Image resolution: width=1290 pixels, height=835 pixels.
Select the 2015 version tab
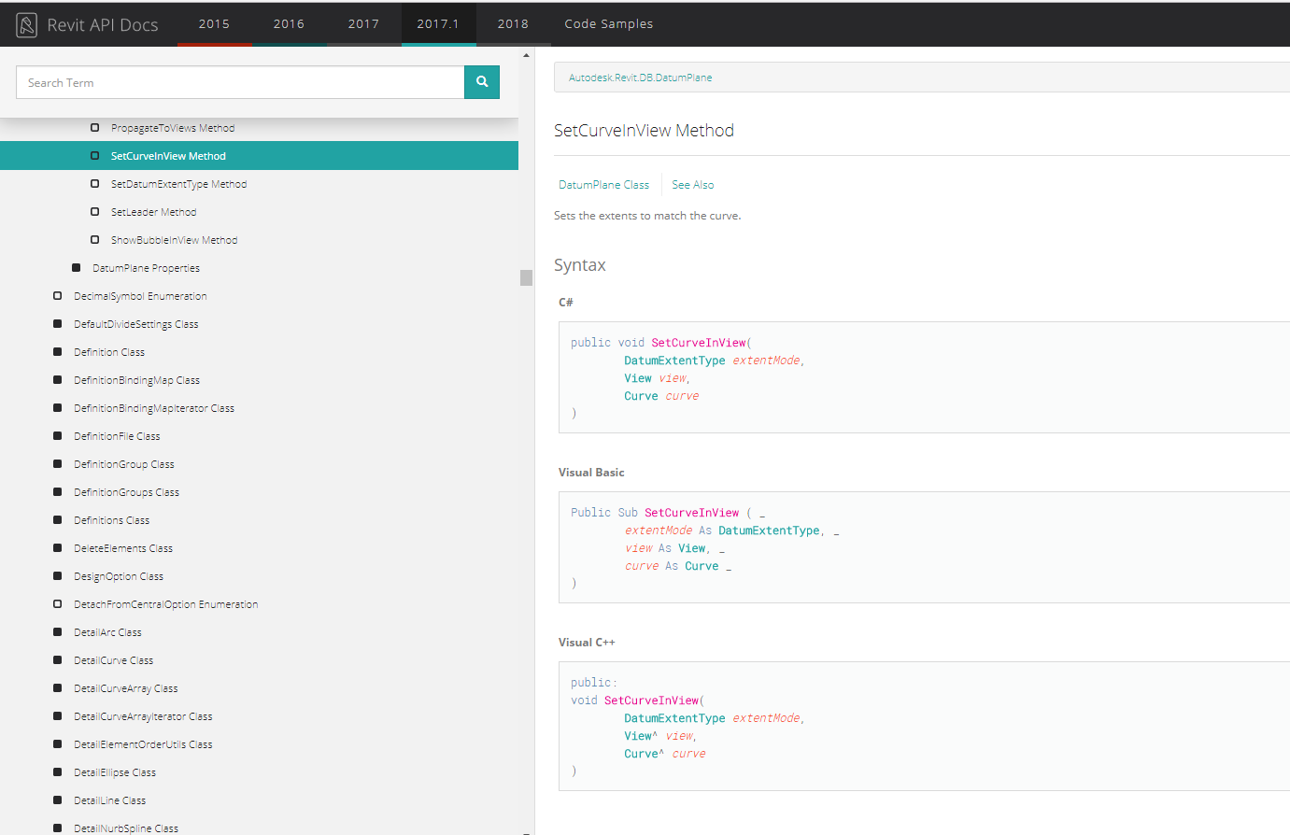pyautogui.click(x=214, y=24)
